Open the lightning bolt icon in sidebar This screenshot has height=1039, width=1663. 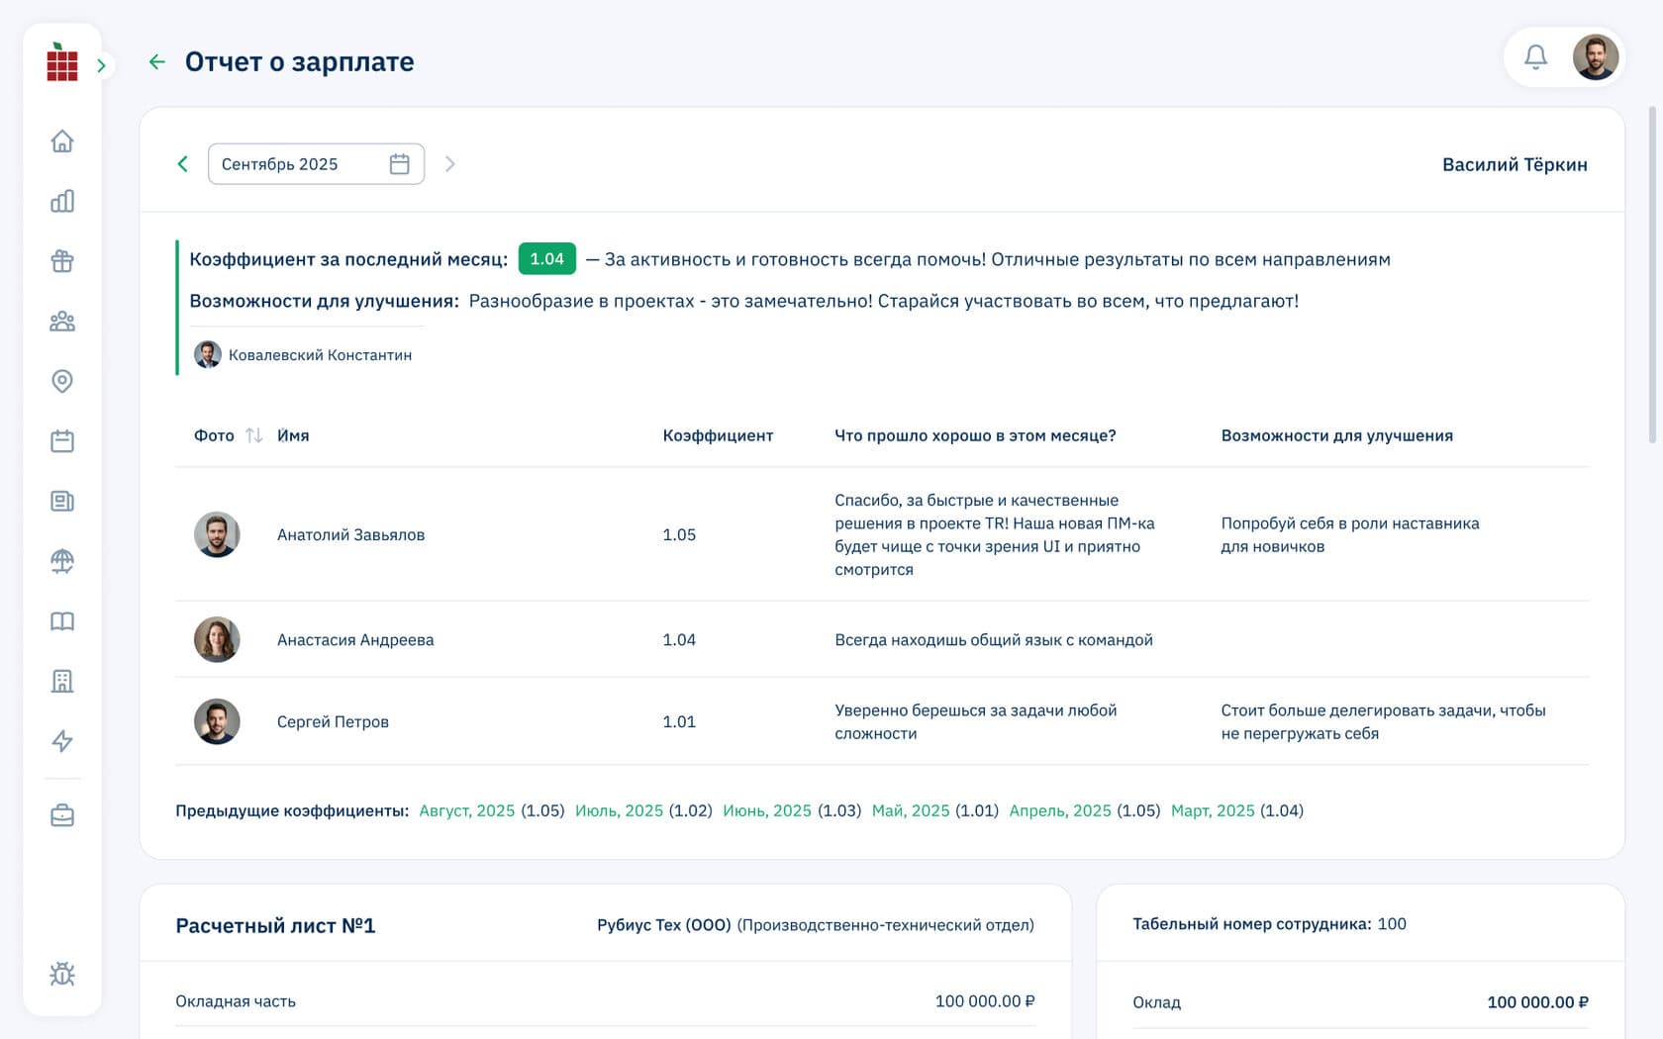click(62, 741)
